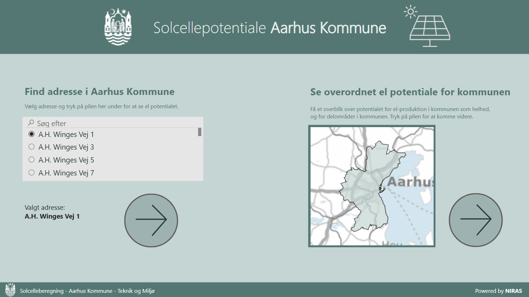Viewport: 529px width, 297px height.
Task: Click the 'Solcellepotentiale Aarhus Kommune' page title
Action: (x=270, y=28)
